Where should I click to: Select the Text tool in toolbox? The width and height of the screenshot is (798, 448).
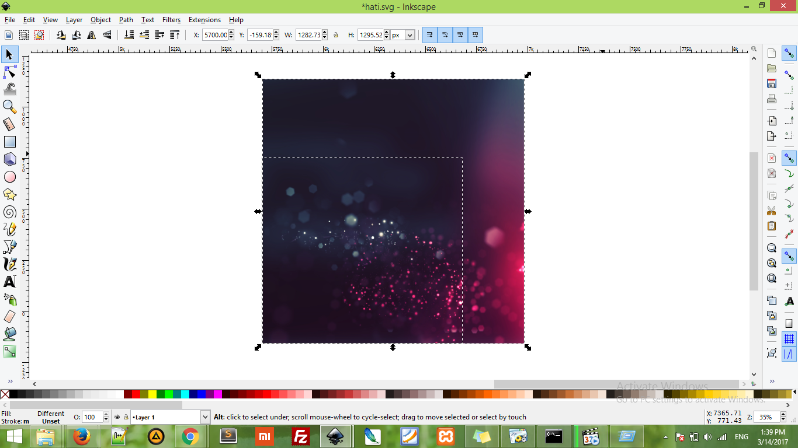(9, 282)
